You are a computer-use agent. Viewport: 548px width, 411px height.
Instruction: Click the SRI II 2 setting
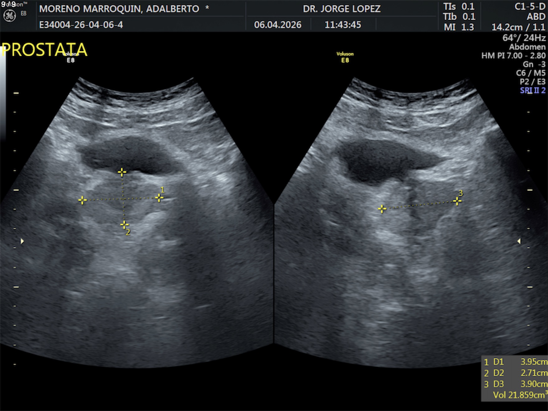point(532,91)
